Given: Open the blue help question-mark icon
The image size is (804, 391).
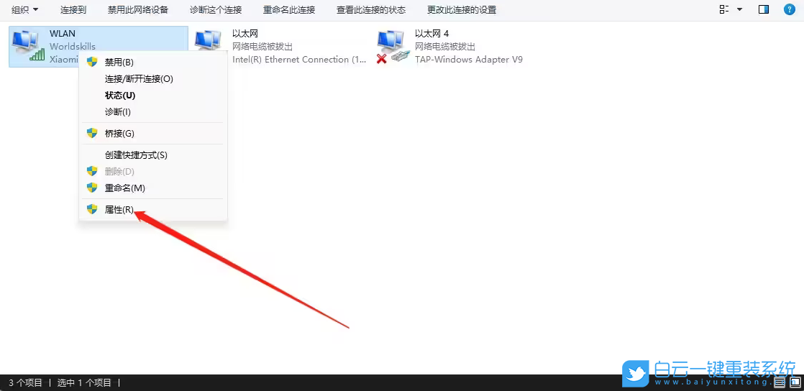Looking at the screenshot, I should point(790,9).
